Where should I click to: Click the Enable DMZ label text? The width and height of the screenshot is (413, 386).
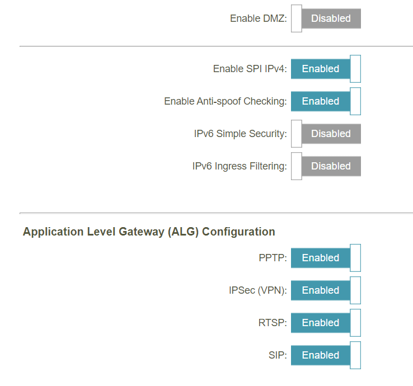(259, 18)
